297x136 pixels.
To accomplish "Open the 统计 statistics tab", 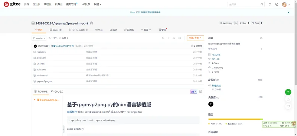I will point(113,30).
